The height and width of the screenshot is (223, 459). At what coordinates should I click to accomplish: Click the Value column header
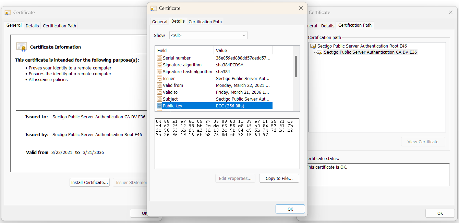tap(243, 50)
